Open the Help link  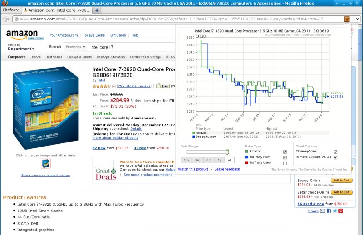click(x=135, y=35)
